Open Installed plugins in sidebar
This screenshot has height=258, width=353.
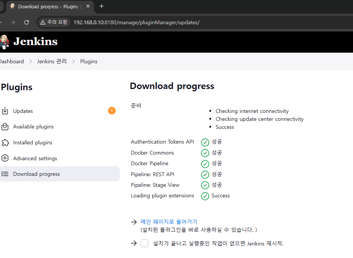click(x=60, y=142)
